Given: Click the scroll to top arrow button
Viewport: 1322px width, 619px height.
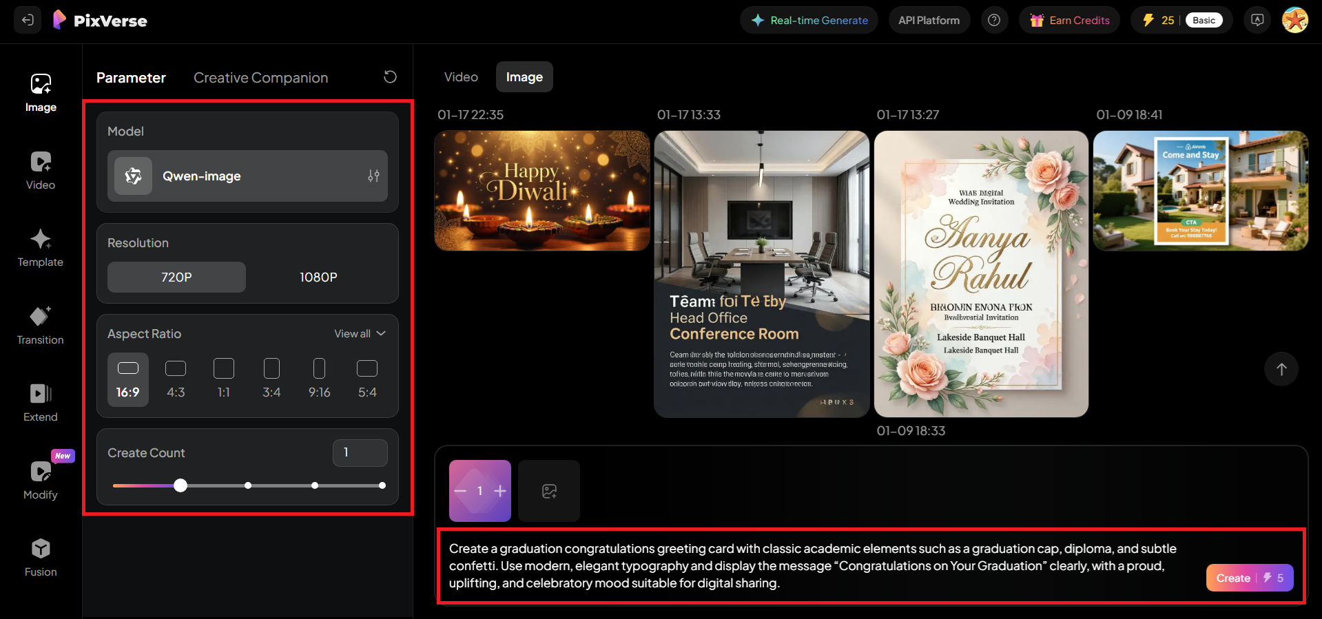Looking at the screenshot, I should click(1281, 369).
